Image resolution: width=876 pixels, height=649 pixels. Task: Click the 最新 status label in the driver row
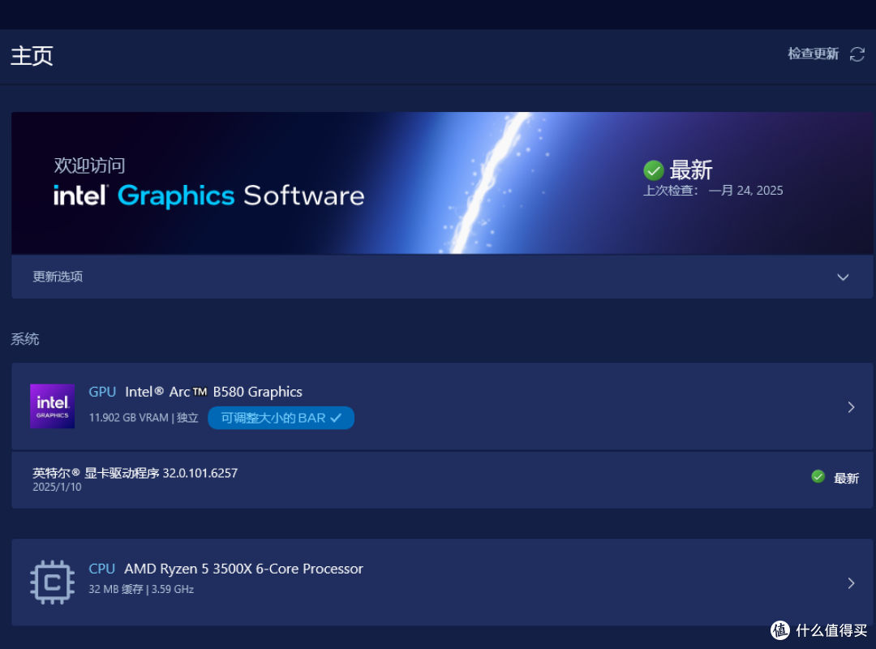[846, 479]
